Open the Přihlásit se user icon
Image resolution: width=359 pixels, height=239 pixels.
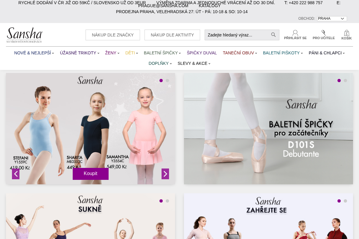click(x=295, y=33)
